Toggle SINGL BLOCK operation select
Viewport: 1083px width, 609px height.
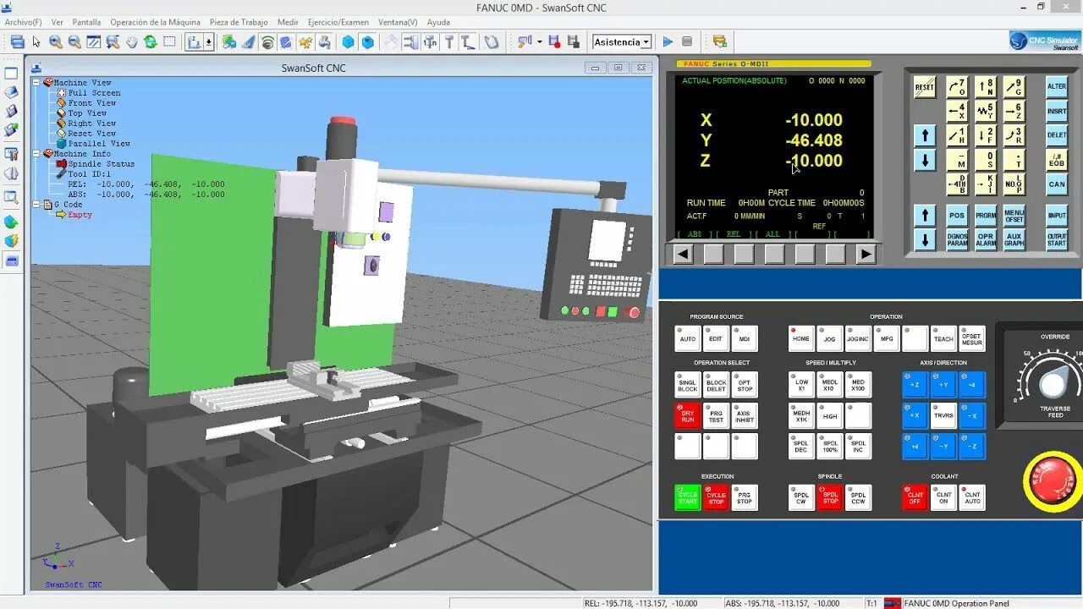(x=687, y=385)
